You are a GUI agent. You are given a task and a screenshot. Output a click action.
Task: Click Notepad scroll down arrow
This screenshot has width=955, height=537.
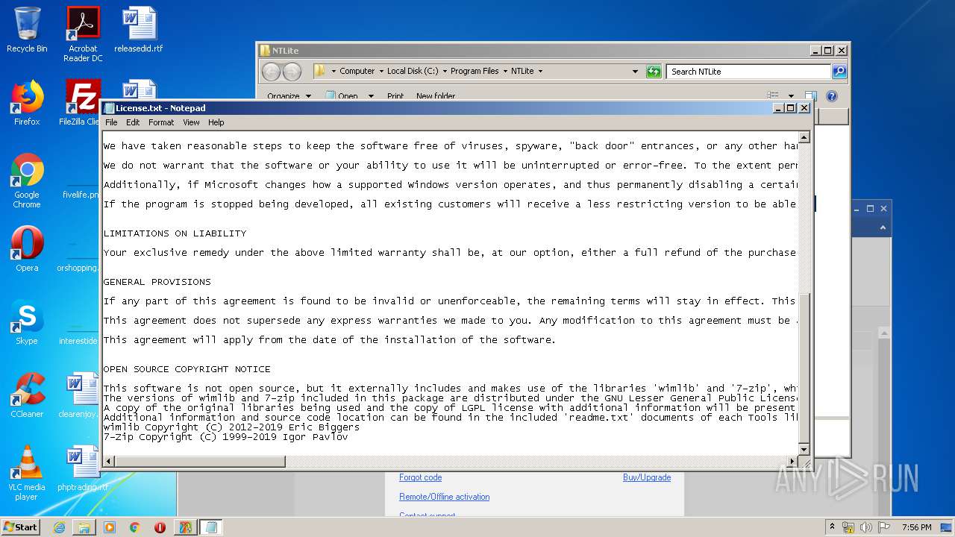[804, 450]
